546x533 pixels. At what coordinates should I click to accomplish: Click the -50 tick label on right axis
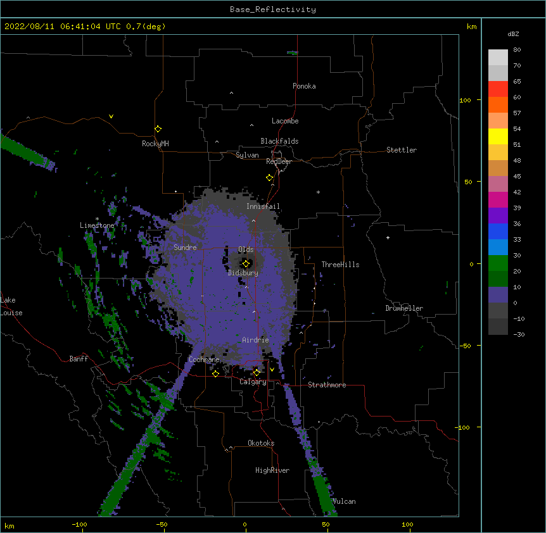click(x=465, y=346)
